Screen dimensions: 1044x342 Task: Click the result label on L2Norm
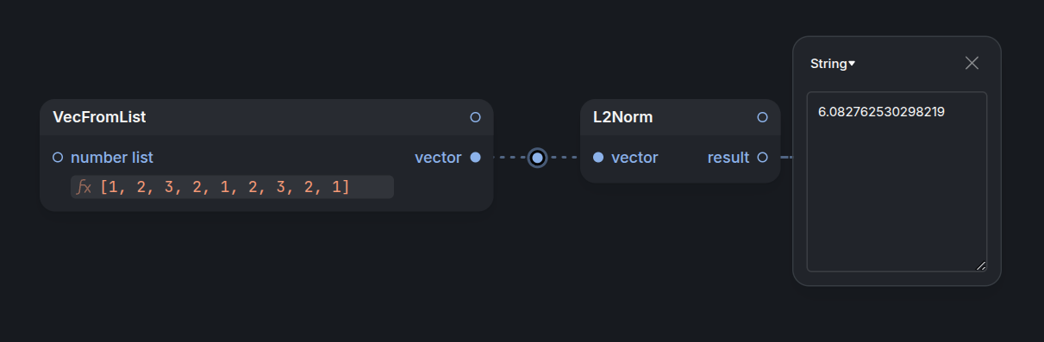(728, 158)
